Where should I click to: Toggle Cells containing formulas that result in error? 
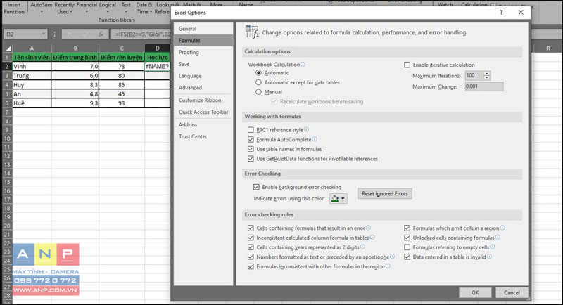tap(251, 228)
